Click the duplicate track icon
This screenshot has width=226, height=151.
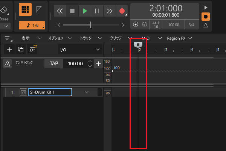pos(21,49)
